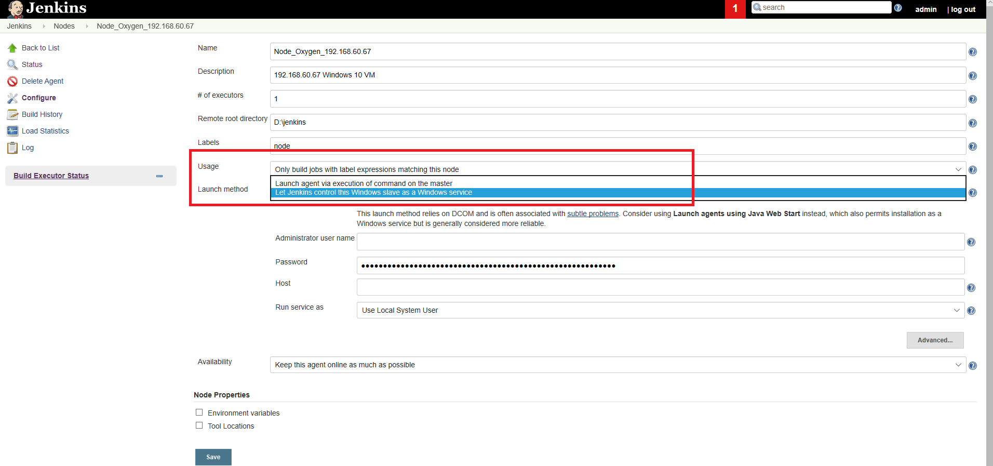Click the admin user link
Image resolution: width=993 pixels, height=466 pixels.
pos(926,9)
